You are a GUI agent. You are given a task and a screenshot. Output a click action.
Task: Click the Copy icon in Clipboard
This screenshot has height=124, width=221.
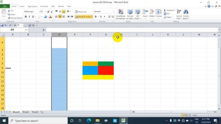9,14
